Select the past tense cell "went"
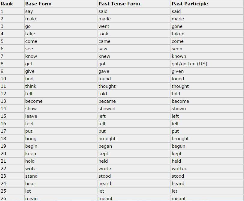Image resolution: width=244 pixels, height=201 pixels. click(x=104, y=26)
